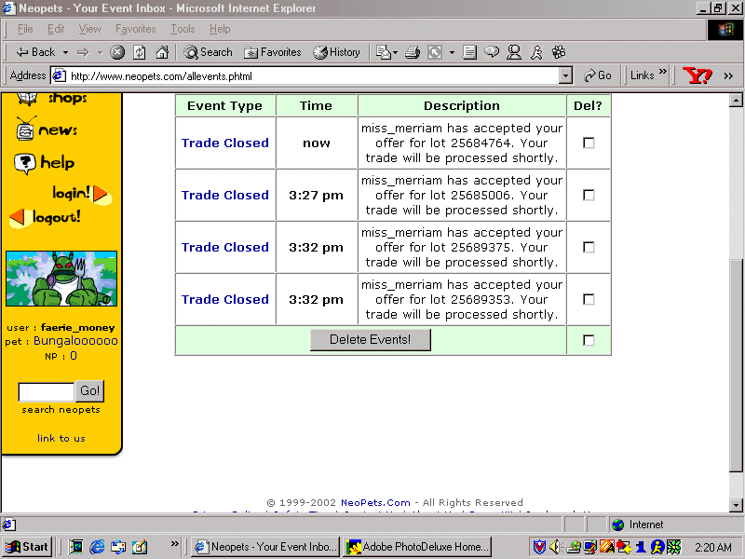Go to the browser Home icon
Screen dimensions: 745x559
(162, 52)
